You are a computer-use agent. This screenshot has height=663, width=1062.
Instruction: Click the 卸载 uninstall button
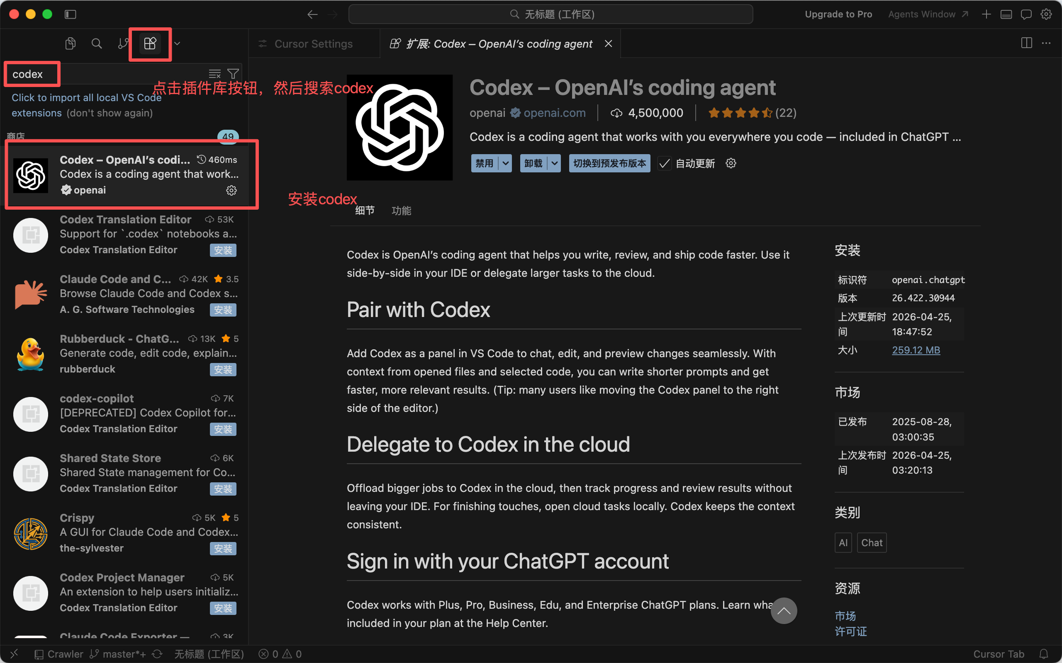[533, 164]
